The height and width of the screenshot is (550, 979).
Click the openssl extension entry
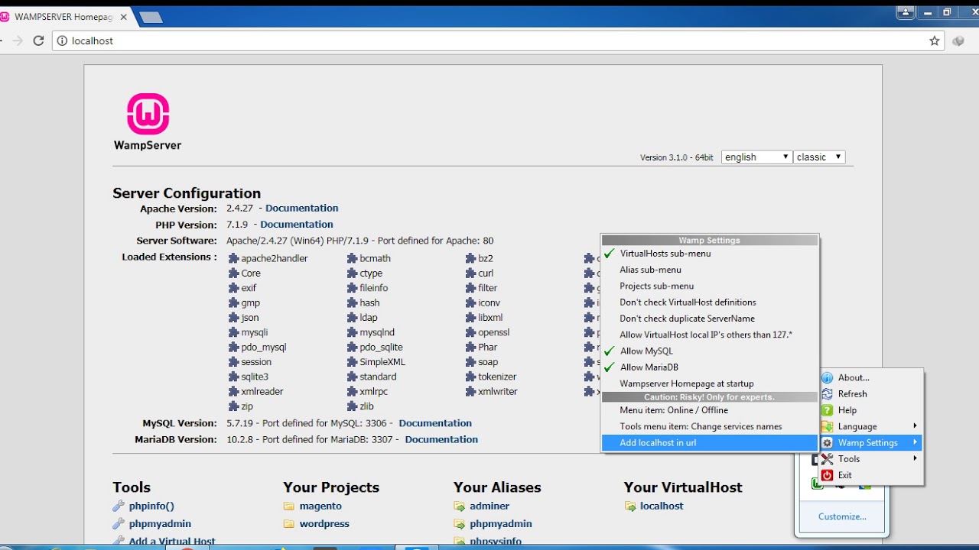pyautogui.click(x=488, y=332)
